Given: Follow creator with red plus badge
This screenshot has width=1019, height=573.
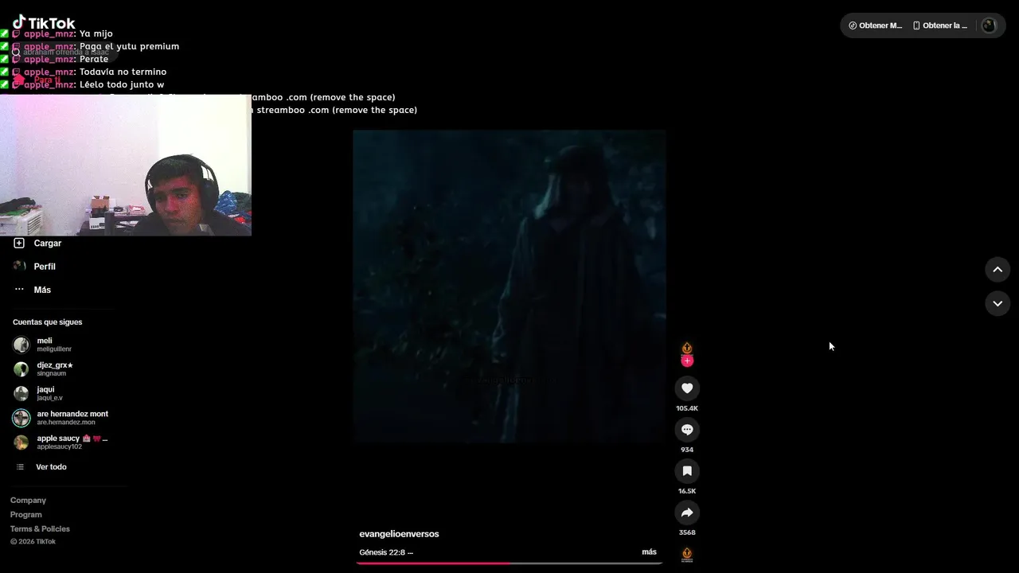Looking at the screenshot, I should [687, 361].
